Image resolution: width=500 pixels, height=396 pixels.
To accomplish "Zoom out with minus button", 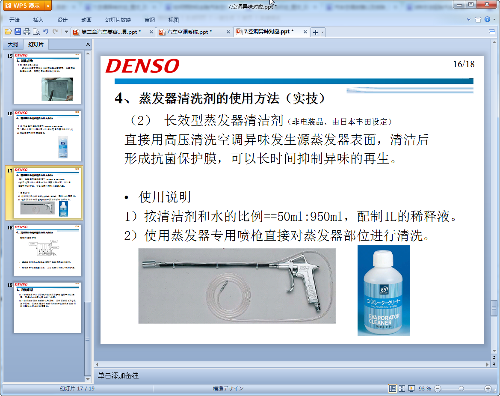I will [438, 388].
